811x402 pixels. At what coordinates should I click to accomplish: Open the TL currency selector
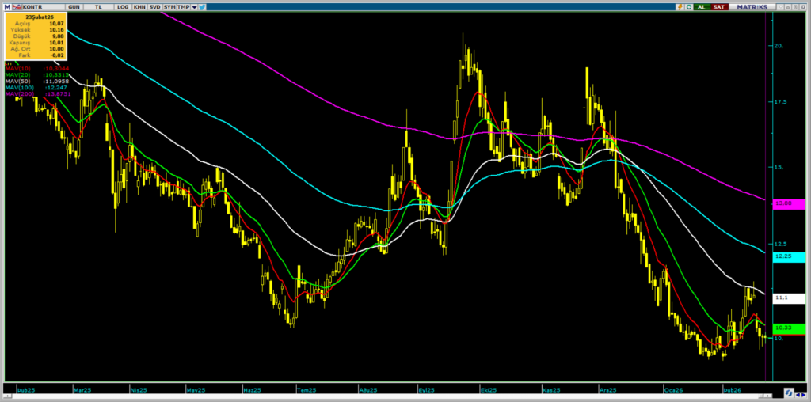click(x=98, y=6)
